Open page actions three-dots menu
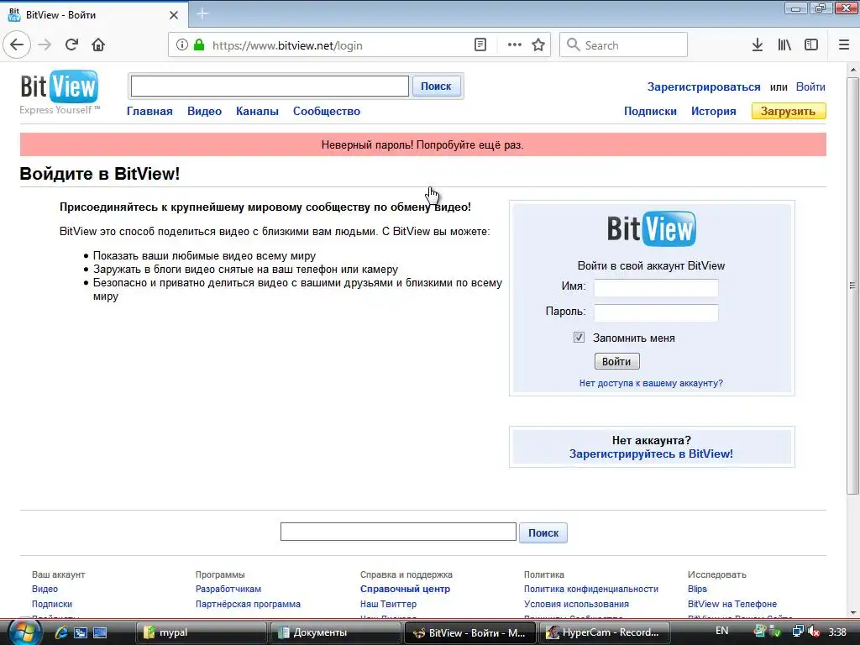The width and height of the screenshot is (860, 645). tap(515, 45)
